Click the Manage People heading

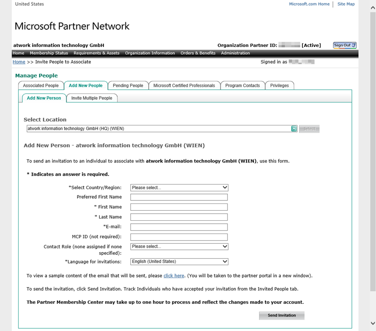[x=37, y=76]
